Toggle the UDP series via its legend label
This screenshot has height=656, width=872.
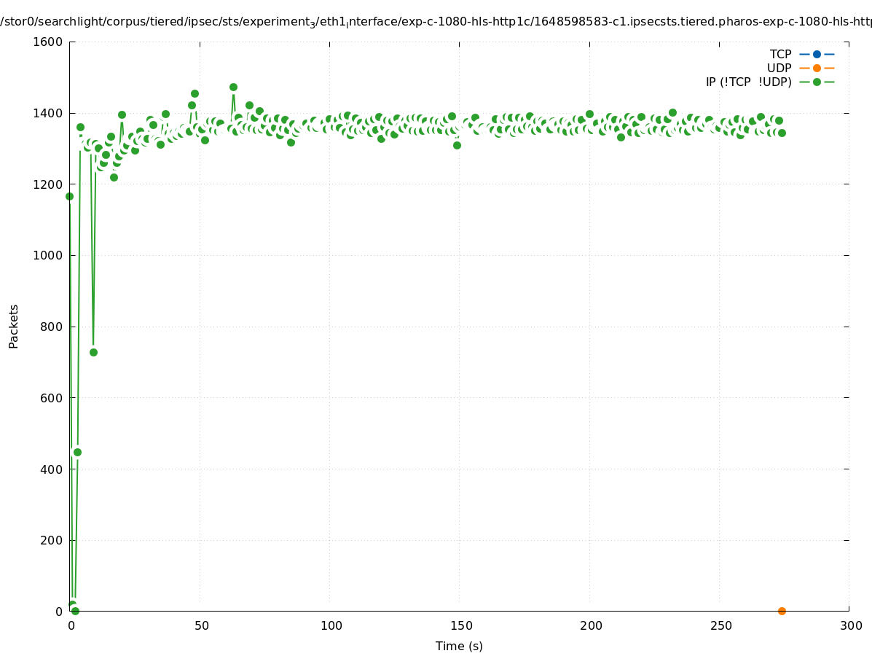(779, 68)
